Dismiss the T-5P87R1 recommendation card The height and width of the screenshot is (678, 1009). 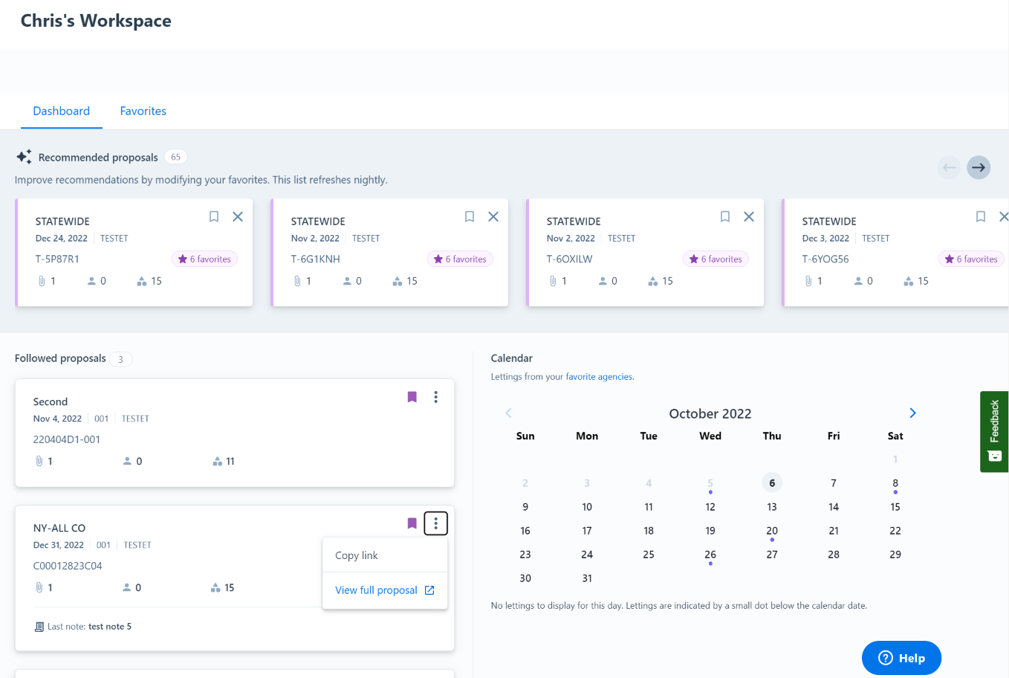click(x=238, y=217)
